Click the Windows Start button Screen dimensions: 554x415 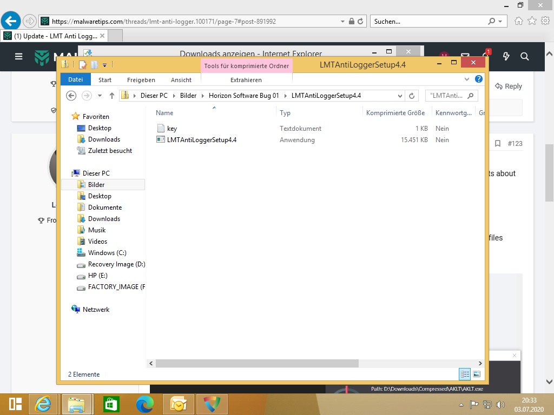click(x=16, y=404)
